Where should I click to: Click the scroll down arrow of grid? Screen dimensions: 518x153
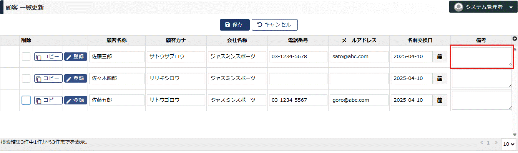coord(515,135)
